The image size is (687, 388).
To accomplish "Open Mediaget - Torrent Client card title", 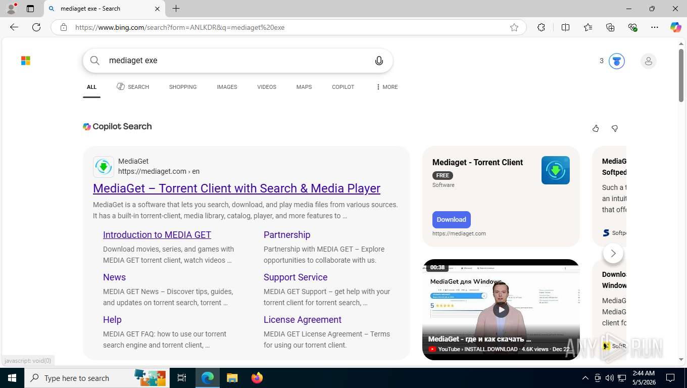I will [x=477, y=162].
